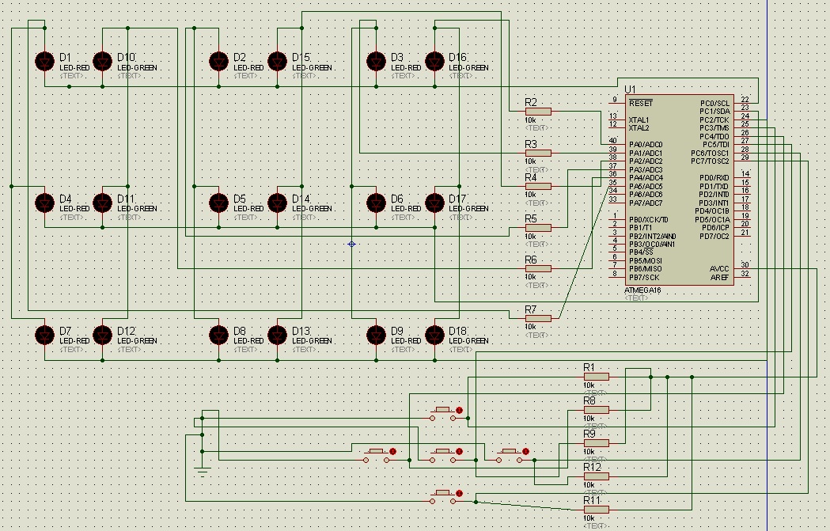
Task: Click the PC0/SCL pin label
Action: point(714,103)
